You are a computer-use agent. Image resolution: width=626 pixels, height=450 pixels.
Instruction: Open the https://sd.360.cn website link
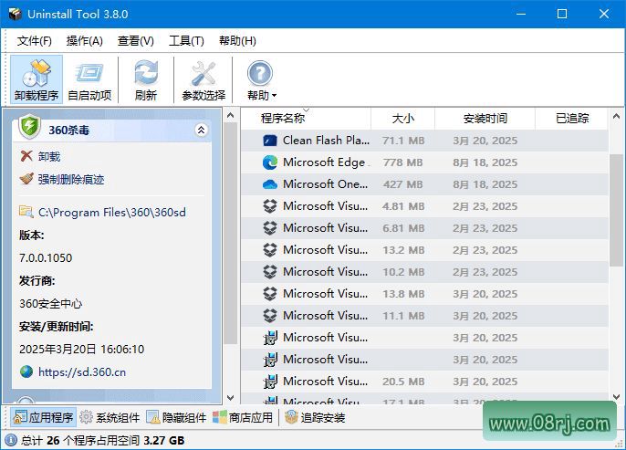tap(81, 372)
